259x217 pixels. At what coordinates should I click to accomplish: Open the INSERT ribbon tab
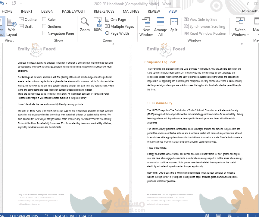(27, 11)
